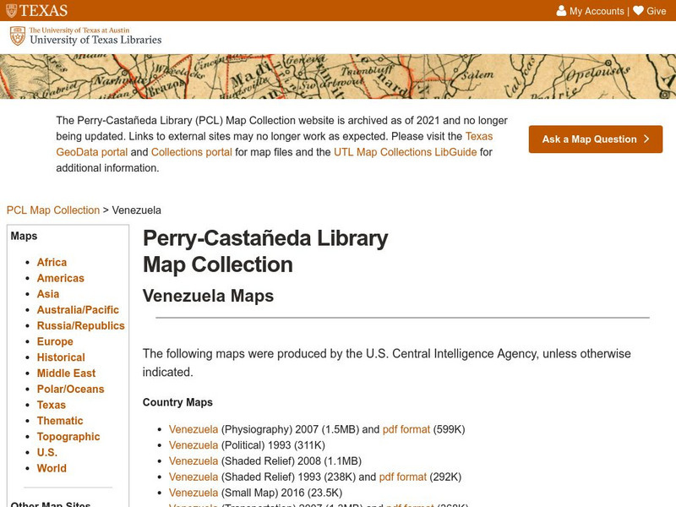This screenshot has height=507, width=676.
Task: Select Historical in Maps sidebar
Action: point(61,357)
